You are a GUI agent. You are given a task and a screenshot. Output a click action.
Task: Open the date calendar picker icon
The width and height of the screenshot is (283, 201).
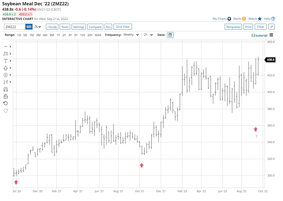point(170,35)
